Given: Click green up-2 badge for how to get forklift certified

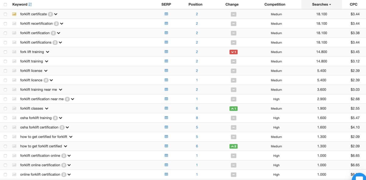Looking at the screenshot, I should 234,146.
